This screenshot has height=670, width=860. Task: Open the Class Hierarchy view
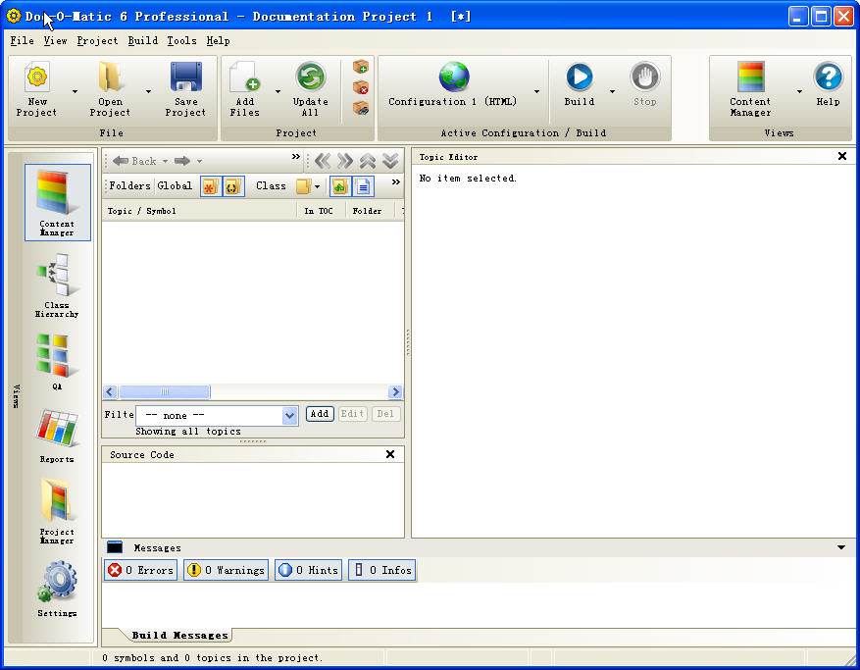(57, 285)
